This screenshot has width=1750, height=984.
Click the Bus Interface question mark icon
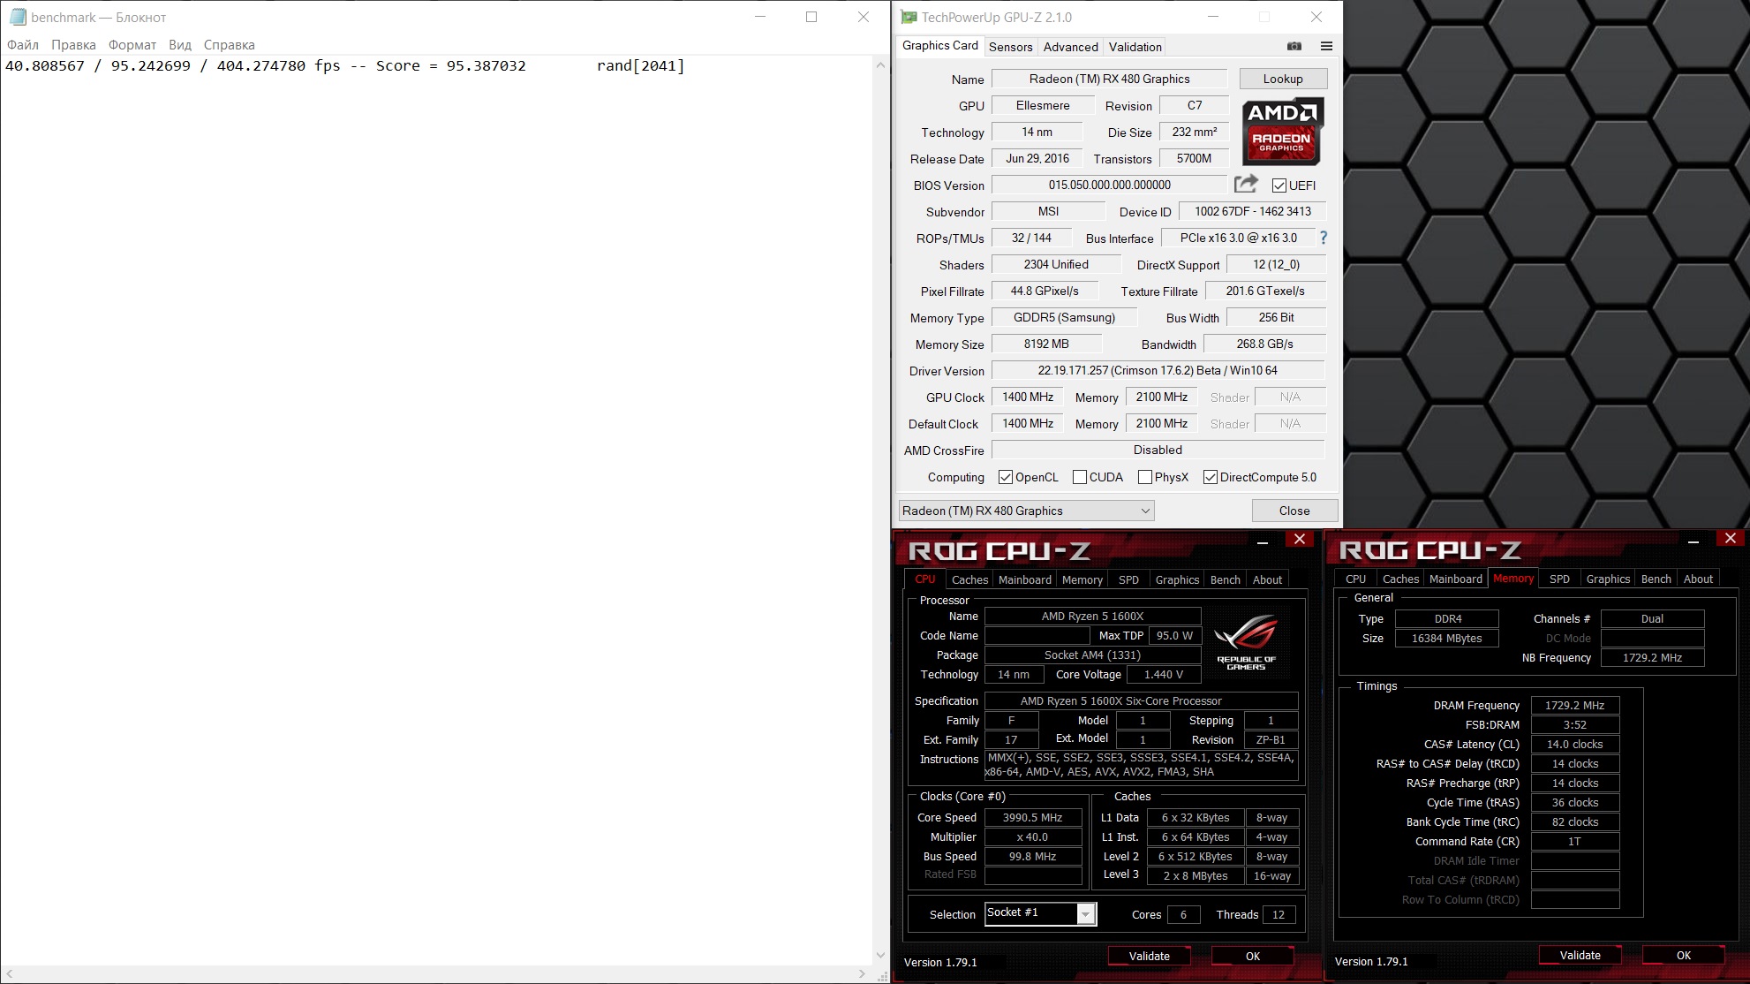(x=1323, y=238)
